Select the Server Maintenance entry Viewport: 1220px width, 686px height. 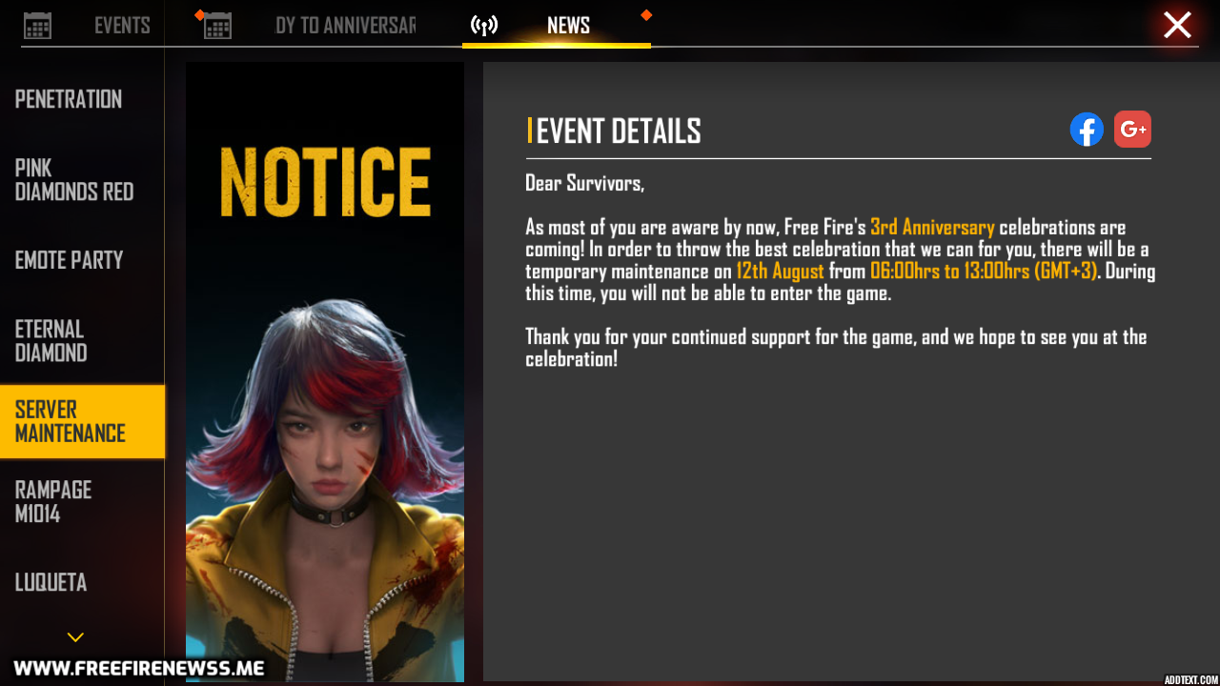pos(82,421)
